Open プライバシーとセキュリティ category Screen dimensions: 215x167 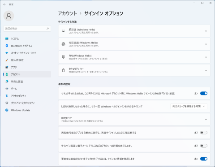coord(23,103)
